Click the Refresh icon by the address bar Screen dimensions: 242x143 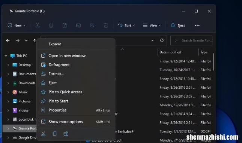[162, 40]
